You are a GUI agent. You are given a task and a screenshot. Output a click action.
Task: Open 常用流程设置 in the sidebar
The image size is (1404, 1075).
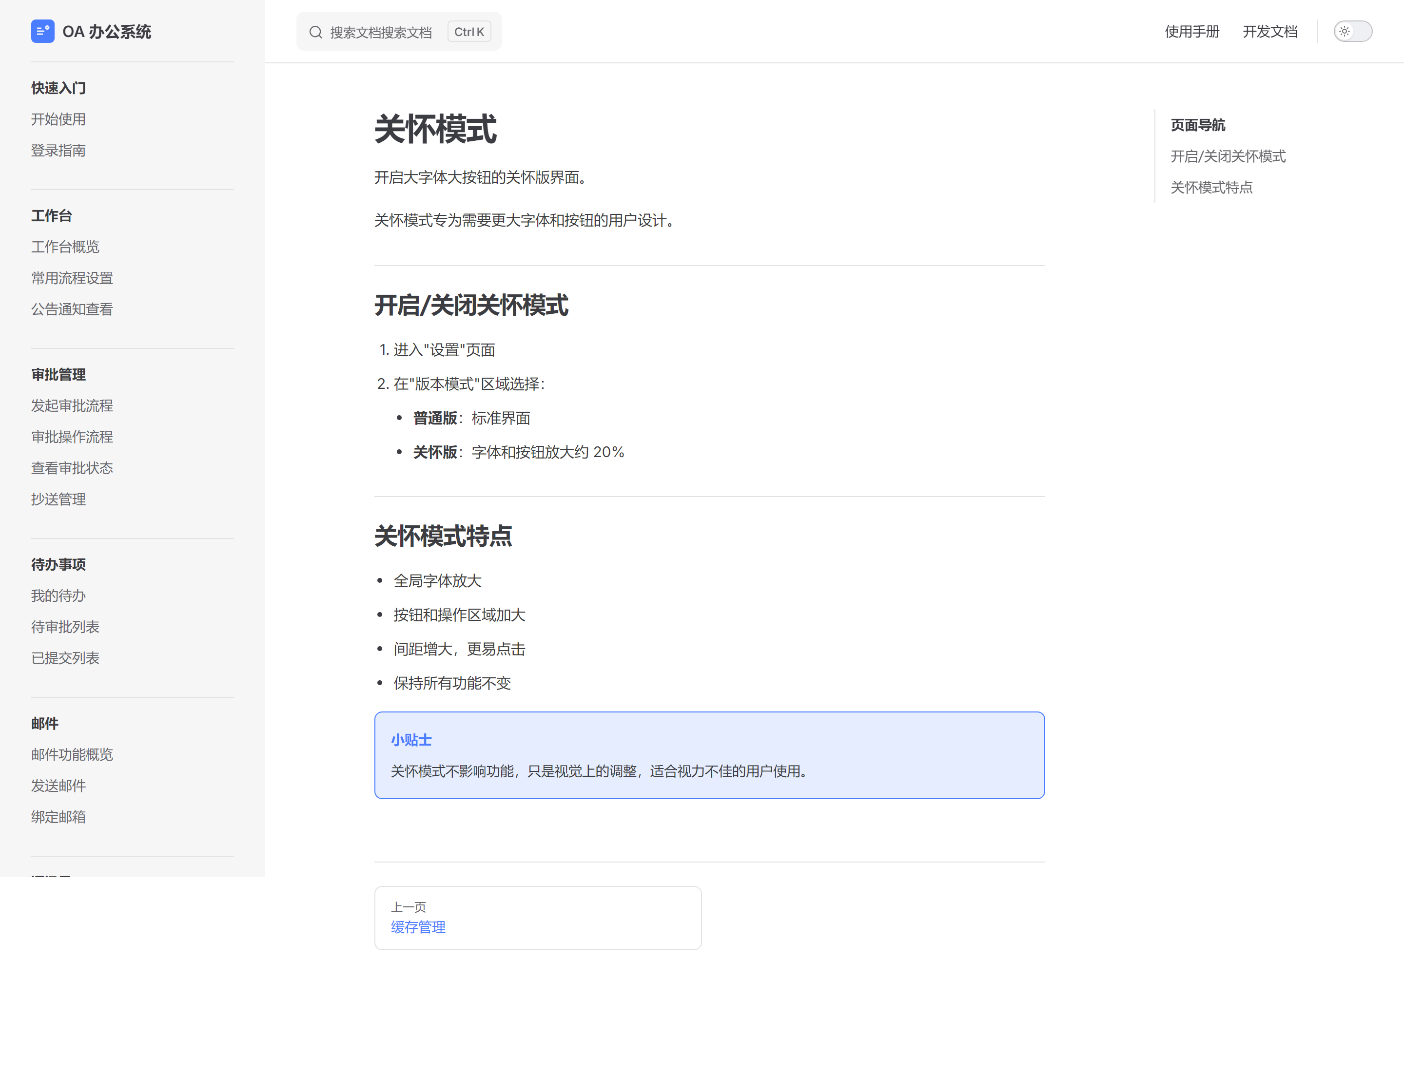pos(72,278)
